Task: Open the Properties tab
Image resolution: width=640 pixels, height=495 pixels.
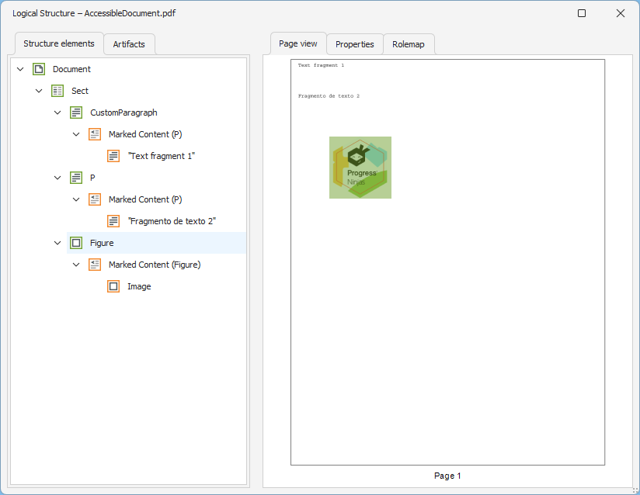Action: click(x=354, y=44)
